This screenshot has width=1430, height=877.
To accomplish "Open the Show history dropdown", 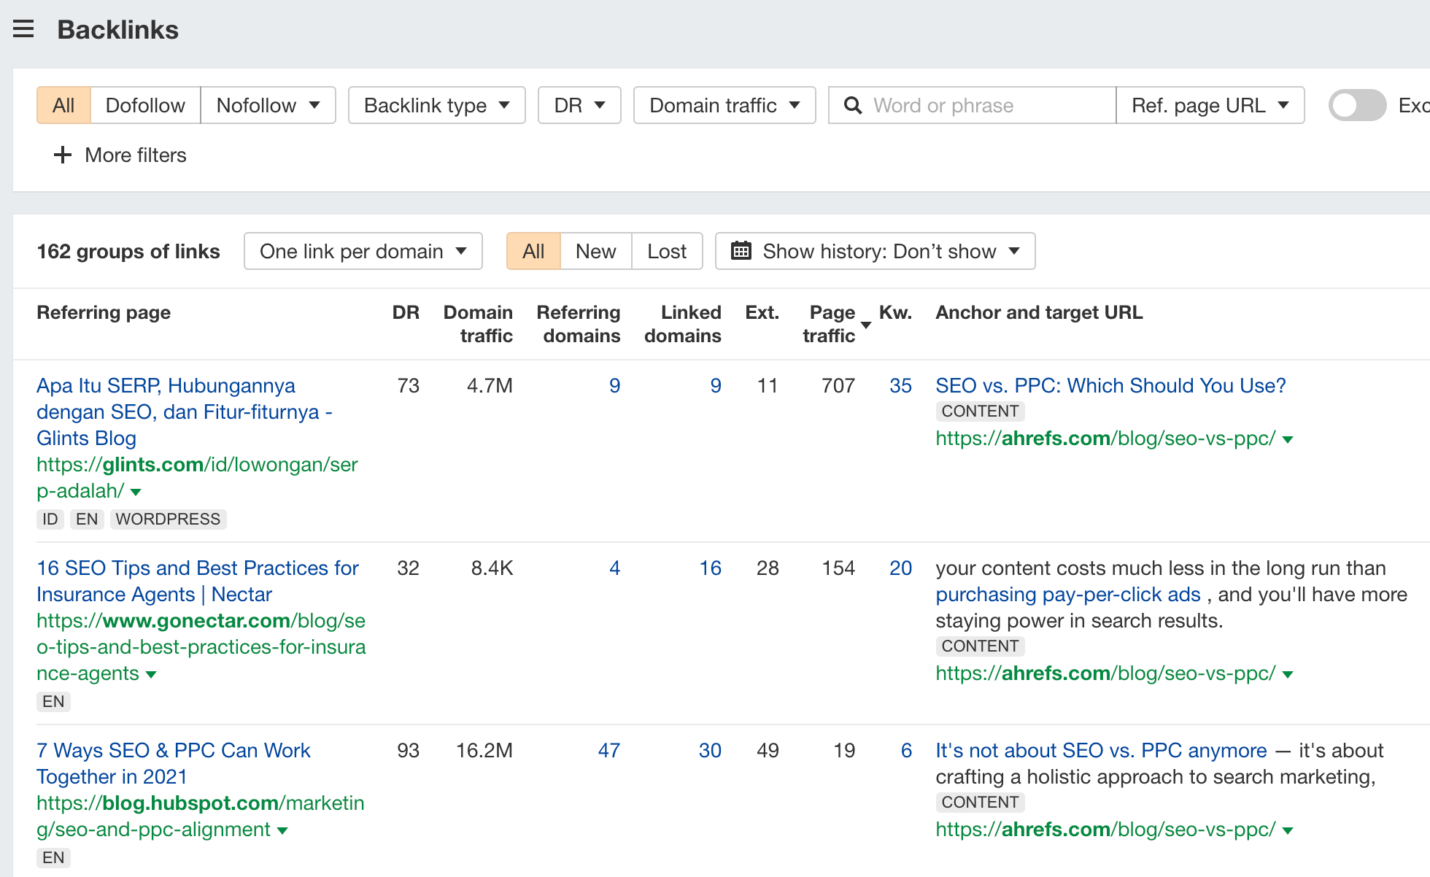I will coord(875,251).
